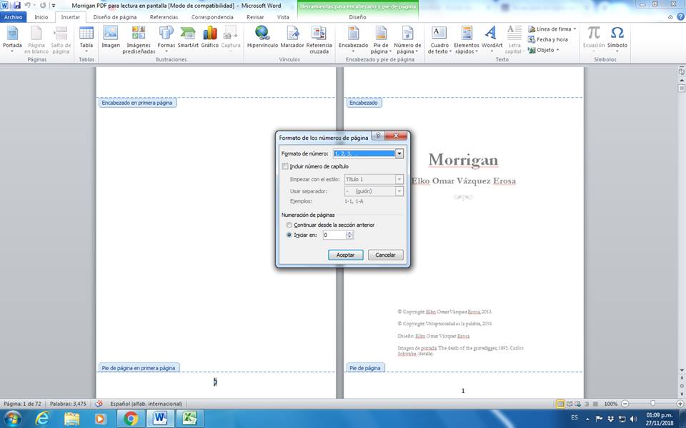Image resolution: width=686 pixels, height=428 pixels.
Task: Click the Marcador bookmark icon
Action: (292, 36)
